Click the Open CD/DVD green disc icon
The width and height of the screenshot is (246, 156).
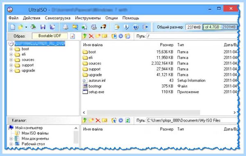pos(33,27)
